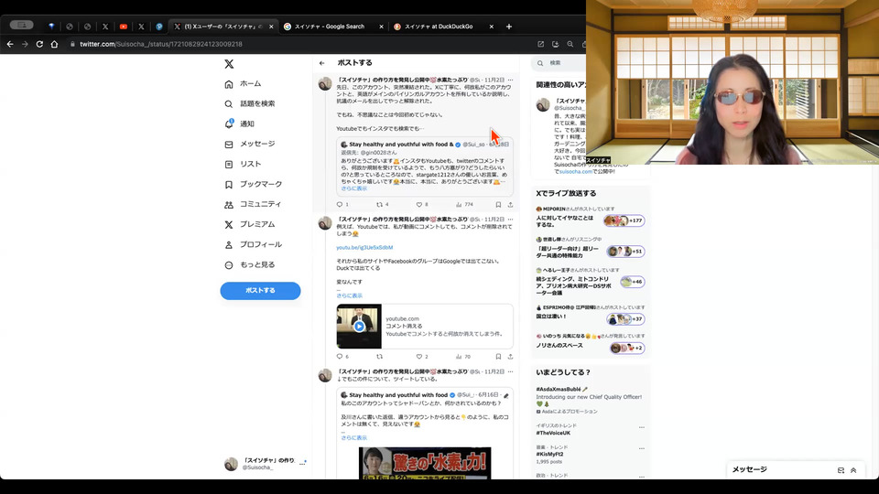Switch to スイソチャ Google Search tab
The image size is (879, 494).
point(330,27)
